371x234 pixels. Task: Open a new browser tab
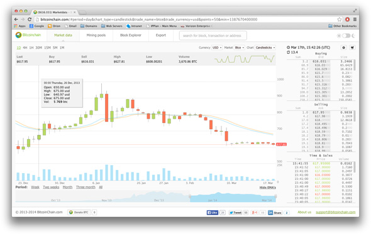(82, 12)
